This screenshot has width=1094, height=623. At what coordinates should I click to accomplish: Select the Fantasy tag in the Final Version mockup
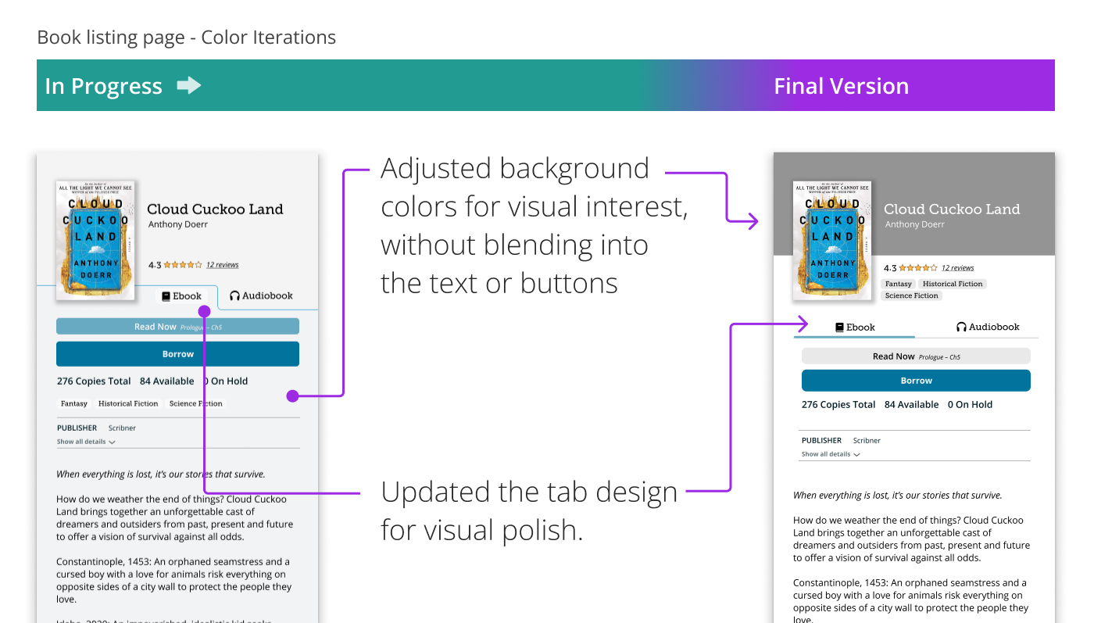[899, 284]
